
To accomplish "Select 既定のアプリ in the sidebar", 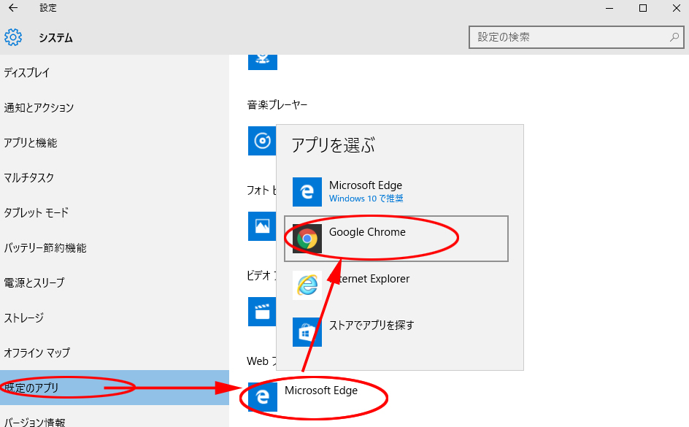I will 115,388.
